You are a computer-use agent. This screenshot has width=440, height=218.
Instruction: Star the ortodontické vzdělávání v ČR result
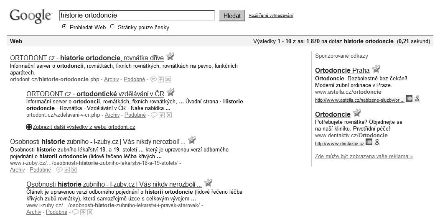170,92
